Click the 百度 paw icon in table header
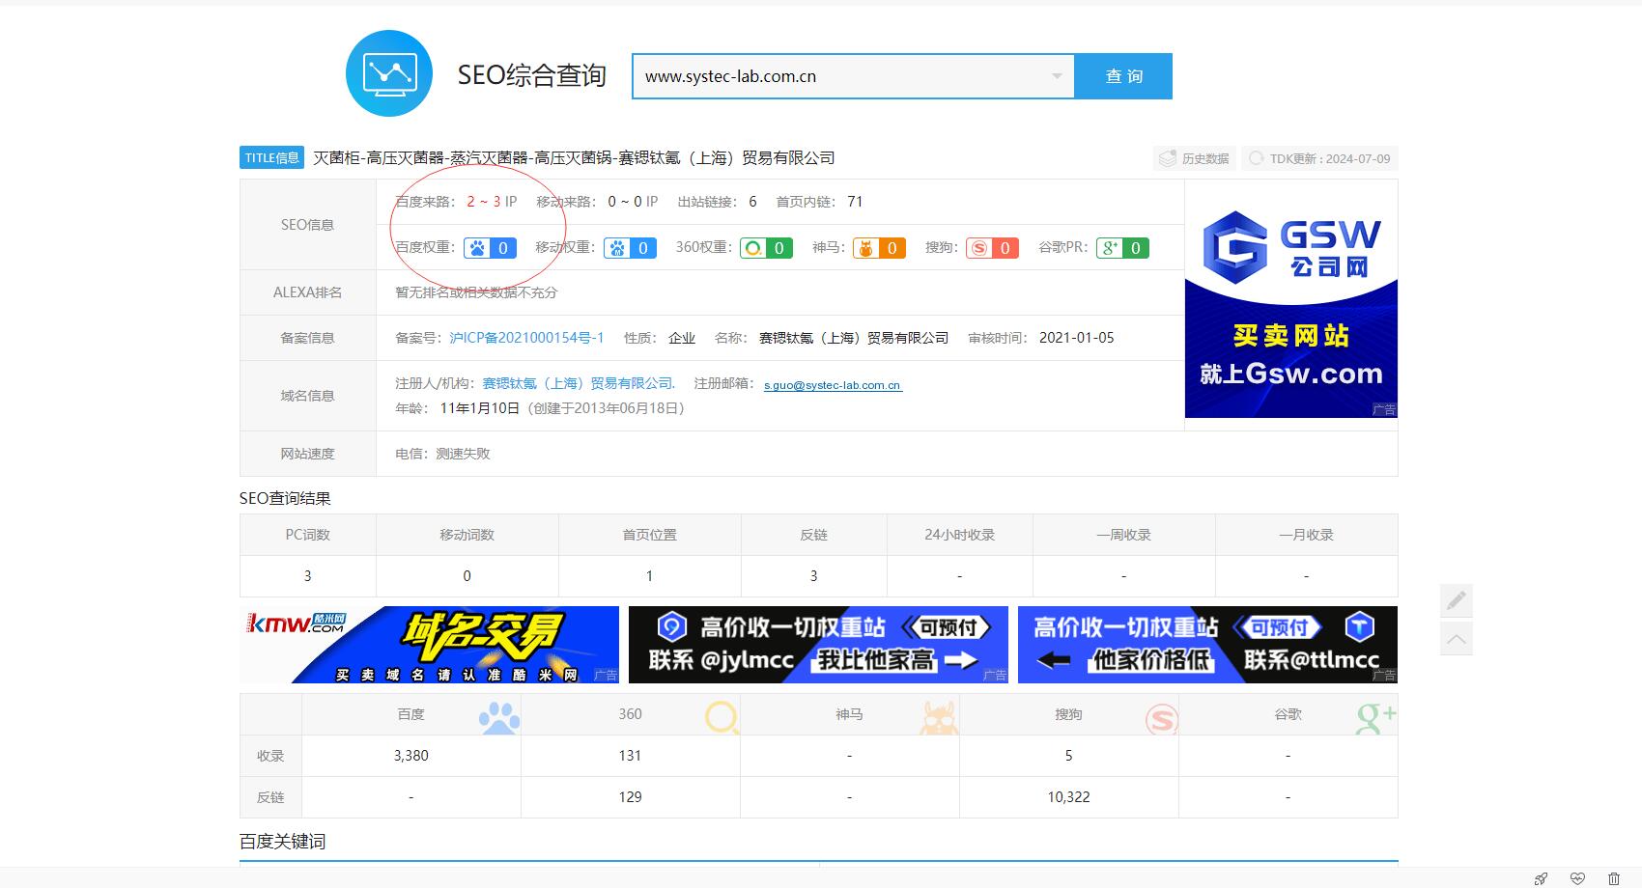This screenshot has width=1642, height=888. tap(499, 718)
